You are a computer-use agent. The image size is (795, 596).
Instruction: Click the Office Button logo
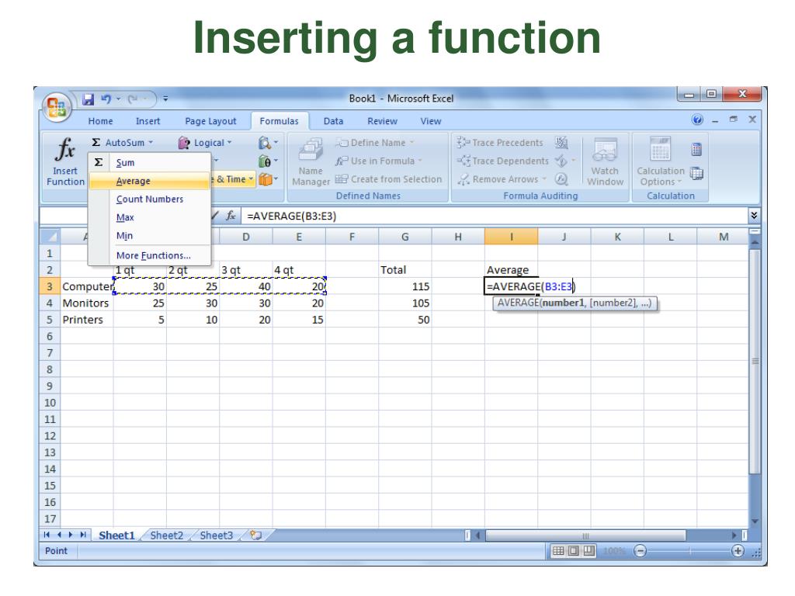pos(57,107)
